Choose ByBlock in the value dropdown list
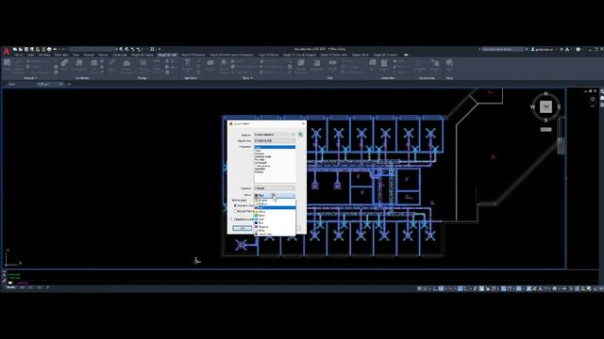This screenshot has height=339, width=604. (x=275, y=204)
